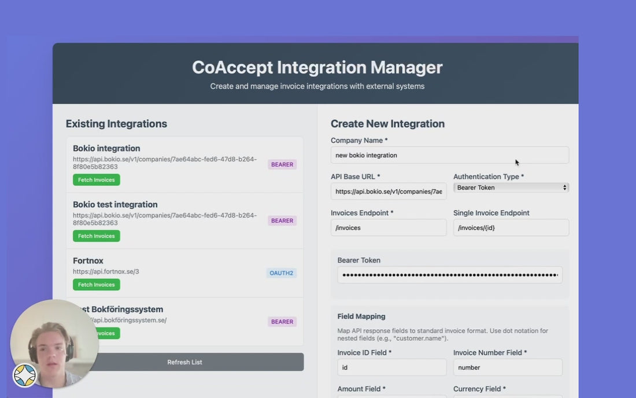Click the Field Mapping section heading
Viewport: 636px width, 398px height.
point(361,316)
